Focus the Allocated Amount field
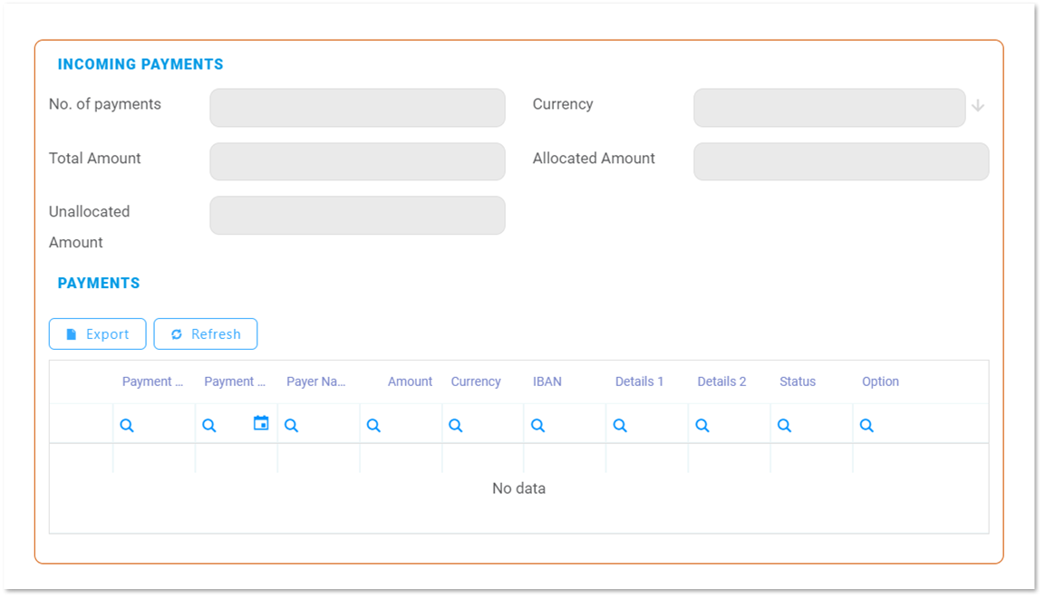 click(840, 161)
